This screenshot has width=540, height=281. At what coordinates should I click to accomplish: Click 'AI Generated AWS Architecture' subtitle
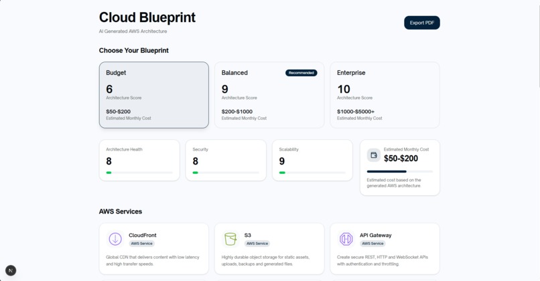(x=133, y=31)
